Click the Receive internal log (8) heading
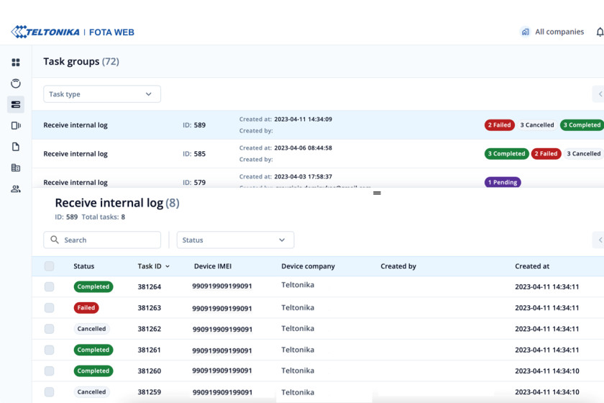The width and height of the screenshot is (604, 403). click(x=117, y=203)
